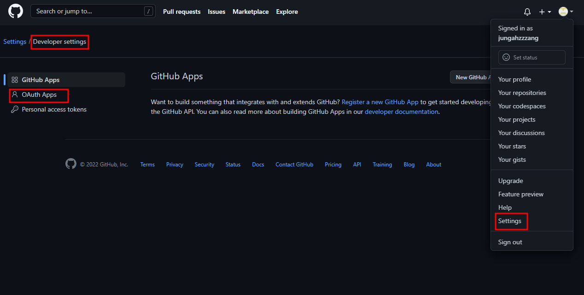Open the Status footer link
Viewport: 584px width, 295px height.
pyautogui.click(x=233, y=165)
